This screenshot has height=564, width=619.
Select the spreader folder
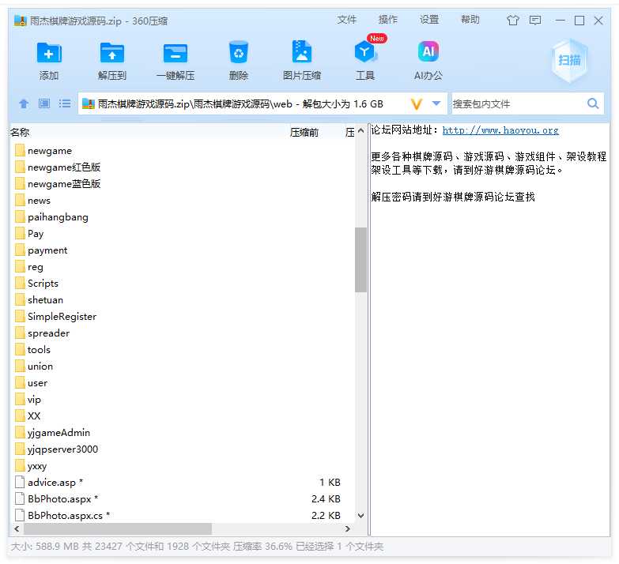pyautogui.click(x=42, y=333)
